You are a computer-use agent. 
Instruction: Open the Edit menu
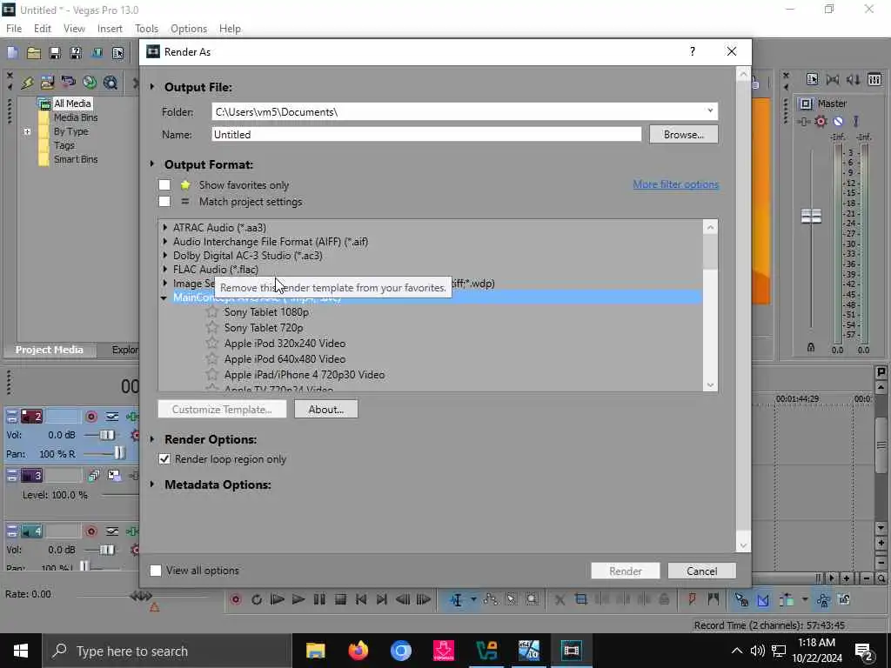click(43, 29)
